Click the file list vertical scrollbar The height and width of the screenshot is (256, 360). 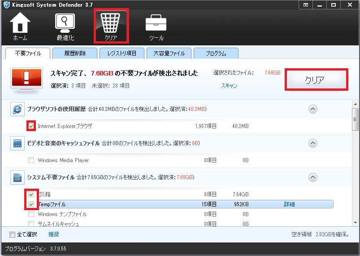point(355,162)
